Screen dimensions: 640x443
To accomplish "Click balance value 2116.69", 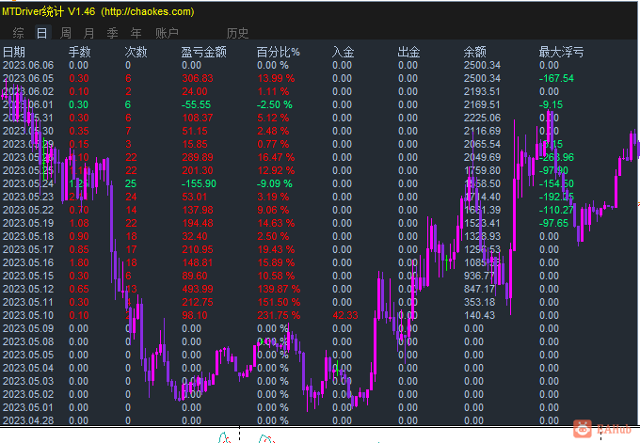I will [482, 131].
